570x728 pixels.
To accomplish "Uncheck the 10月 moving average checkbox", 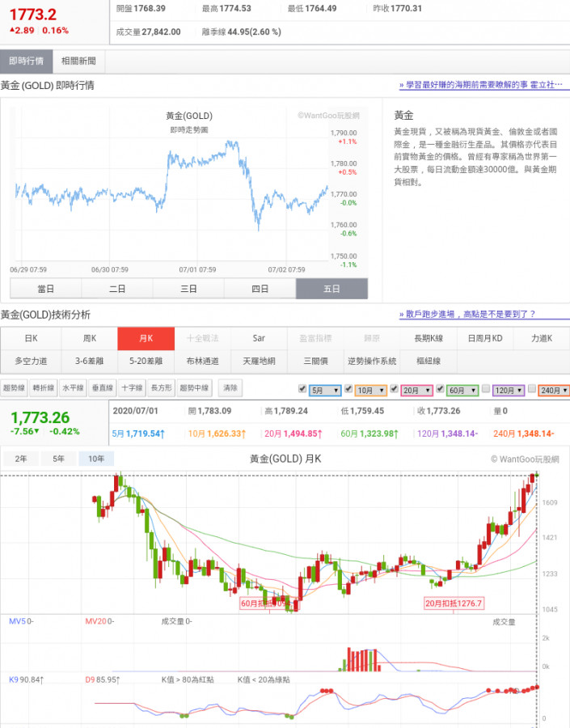I will [348, 388].
